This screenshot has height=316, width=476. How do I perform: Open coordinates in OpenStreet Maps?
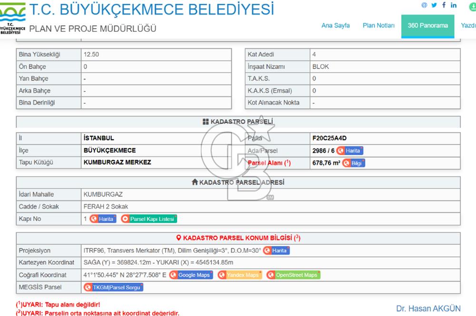tap(293, 275)
